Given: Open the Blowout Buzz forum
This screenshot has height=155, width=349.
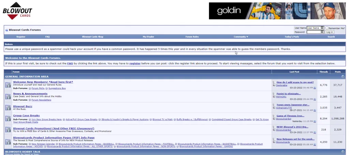Looking at the screenshot, I should tap(23, 106).
